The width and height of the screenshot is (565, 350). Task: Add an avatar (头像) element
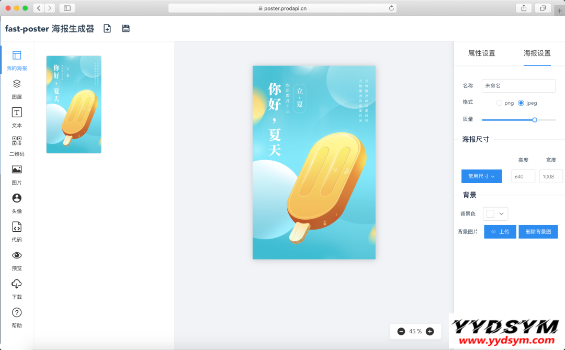click(x=17, y=202)
